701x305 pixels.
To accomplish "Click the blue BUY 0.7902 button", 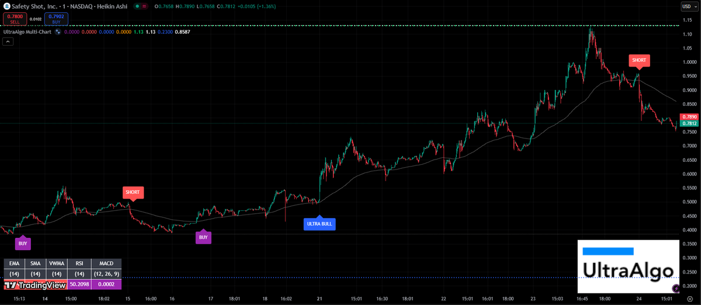I will point(57,19).
